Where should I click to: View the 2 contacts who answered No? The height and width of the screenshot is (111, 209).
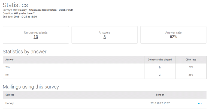point(160,75)
